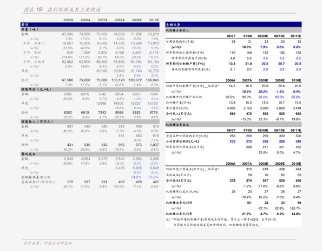
Task: Select the value 12066
Action: (101, 104)
